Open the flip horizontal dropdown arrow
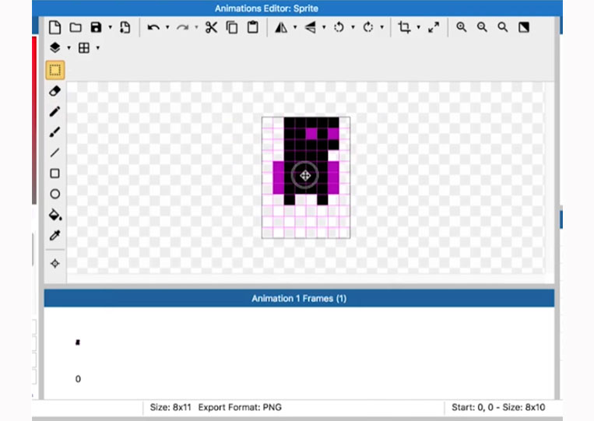Viewport: 594px width, 421px height. pyautogui.click(x=295, y=27)
